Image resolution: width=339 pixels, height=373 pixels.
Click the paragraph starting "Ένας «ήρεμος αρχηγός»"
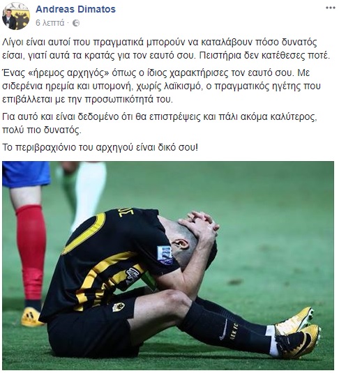click(161, 86)
